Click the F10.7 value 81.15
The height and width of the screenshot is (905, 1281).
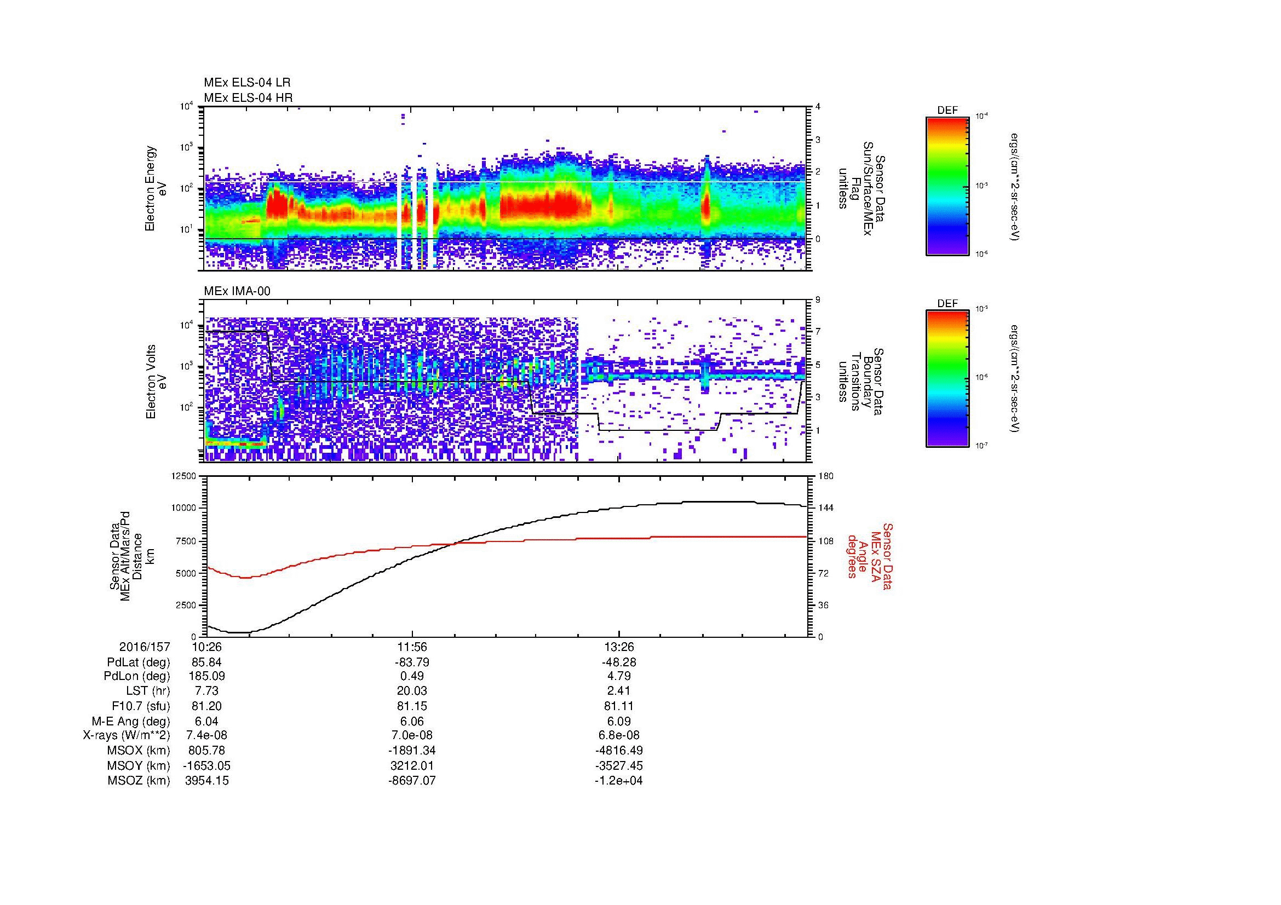coord(412,706)
